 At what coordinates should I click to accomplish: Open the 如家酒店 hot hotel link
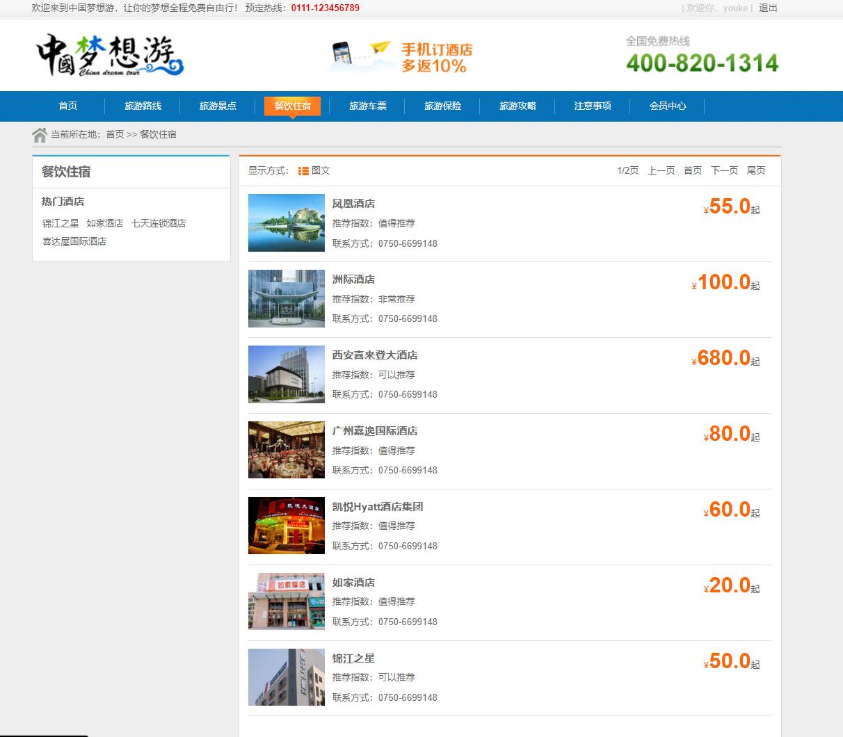click(x=104, y=223)
